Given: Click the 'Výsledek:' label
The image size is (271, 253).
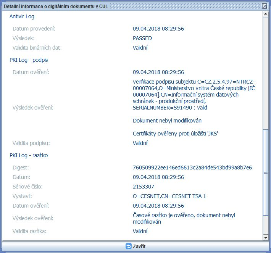Looking at the screenshot, I should click(24, 38).
